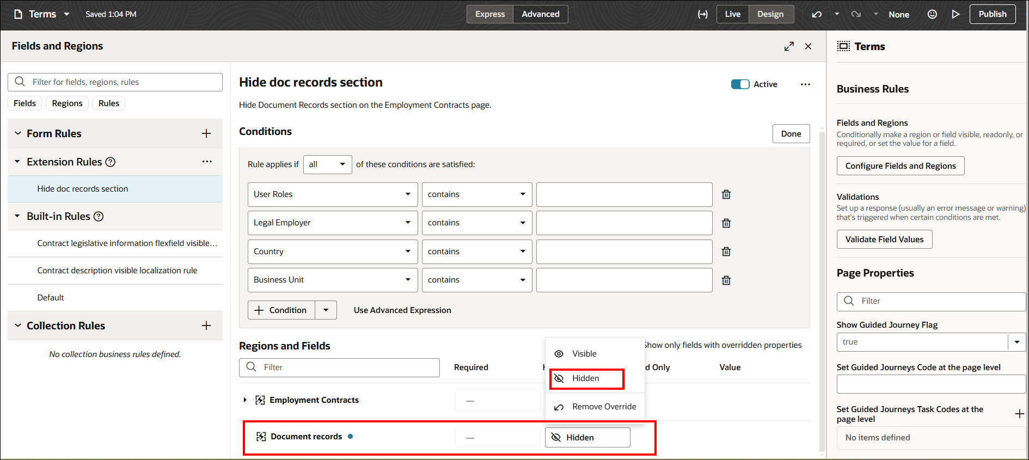Delete the Business Unit condition
The height and width of the screenshot is (460, 1029).
click(x=726, y=280)
